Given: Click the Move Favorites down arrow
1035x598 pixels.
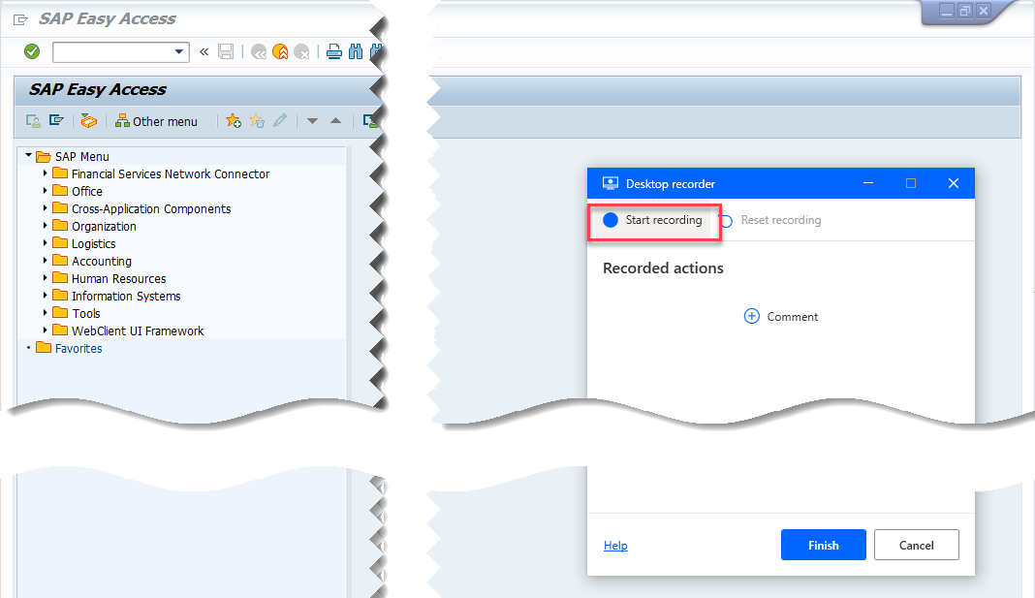Looking at the screenshot, I should coord(312,121).
